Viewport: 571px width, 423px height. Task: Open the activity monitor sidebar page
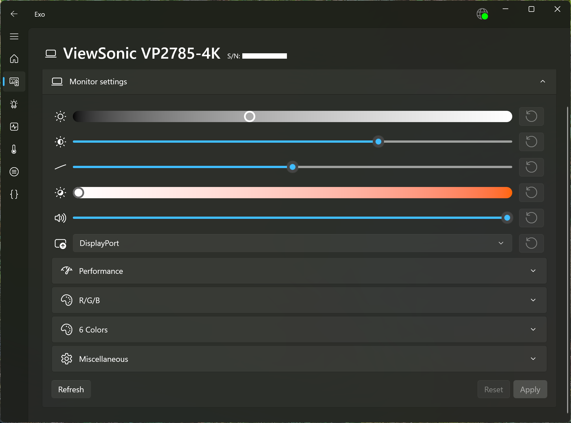14,127
